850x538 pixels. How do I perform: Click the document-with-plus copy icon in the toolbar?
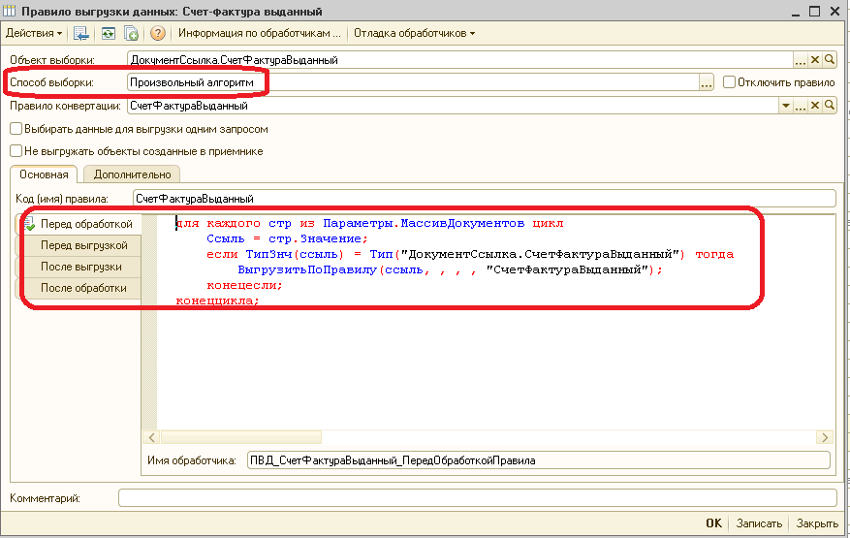131,33
